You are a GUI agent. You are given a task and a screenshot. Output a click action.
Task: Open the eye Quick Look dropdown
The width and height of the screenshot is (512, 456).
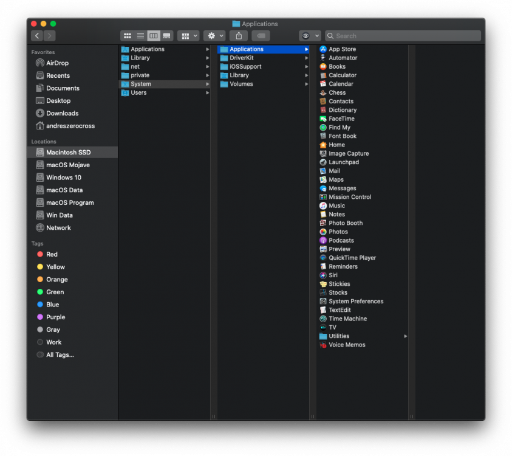(310, 36)
